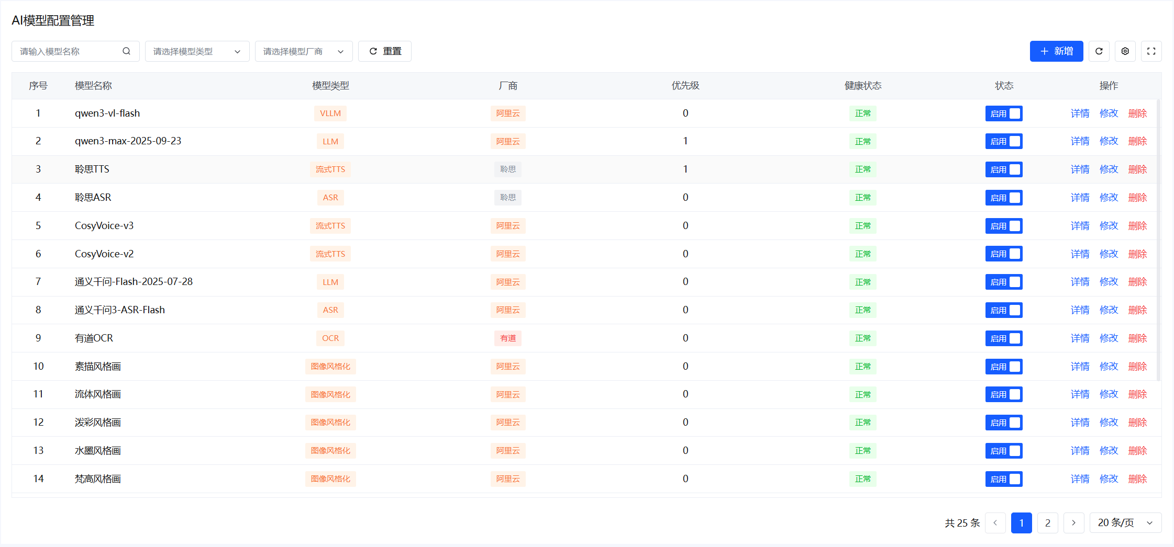Turn off the 有道OCR enable switch
The width and height of the screenshot is (1174, 547).
pyautogui.click(x=1004, y=338)
